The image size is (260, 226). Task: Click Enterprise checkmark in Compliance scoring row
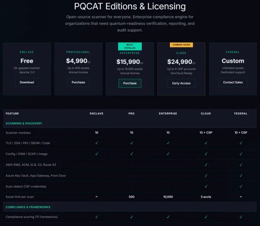coord(168,217)
